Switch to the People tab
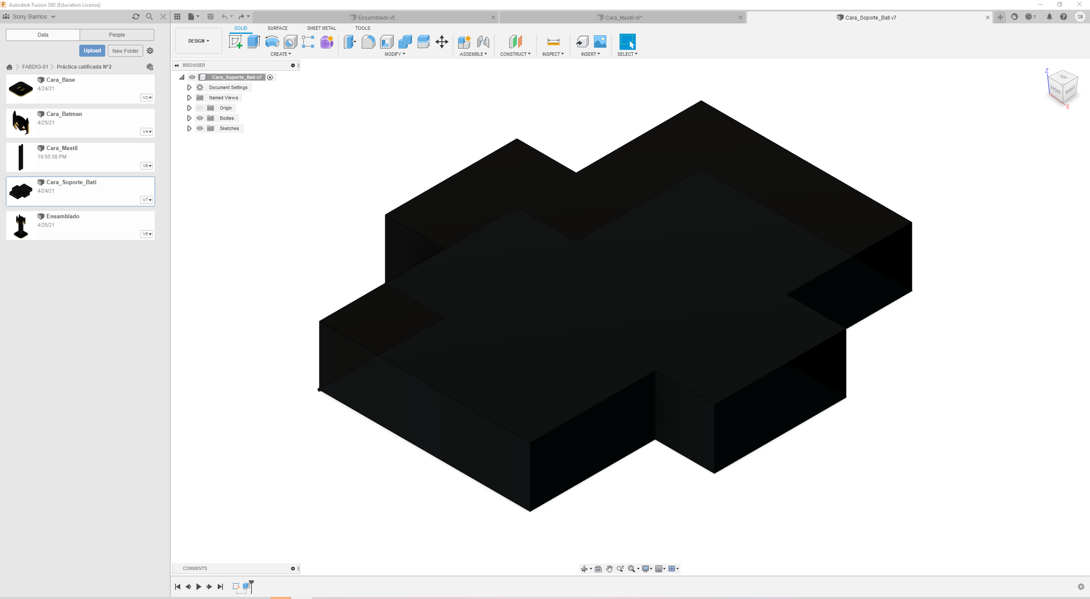The height and width of the screenshot is (599, 1090). (117, 35)
